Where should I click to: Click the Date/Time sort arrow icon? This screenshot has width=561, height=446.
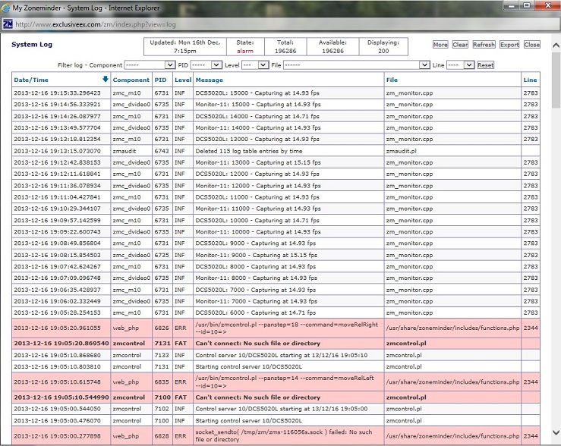106,80
